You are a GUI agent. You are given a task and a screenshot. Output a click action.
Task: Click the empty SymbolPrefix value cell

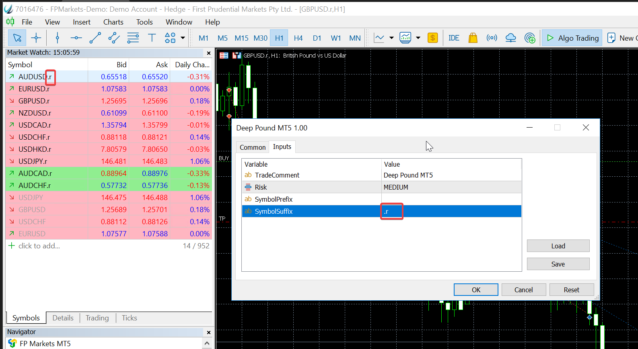(x=451, y=199)
